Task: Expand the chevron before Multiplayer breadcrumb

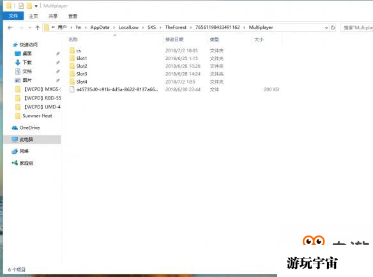Action: [245, 27]
